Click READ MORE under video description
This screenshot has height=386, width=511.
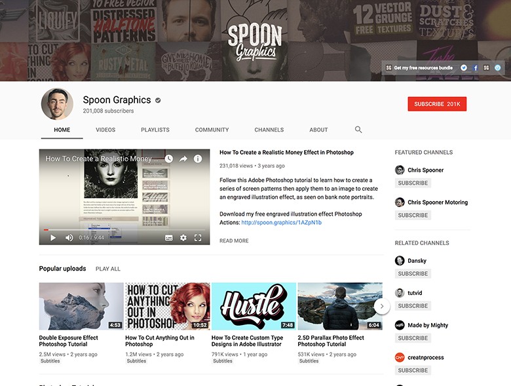click(x=234, y=241)
